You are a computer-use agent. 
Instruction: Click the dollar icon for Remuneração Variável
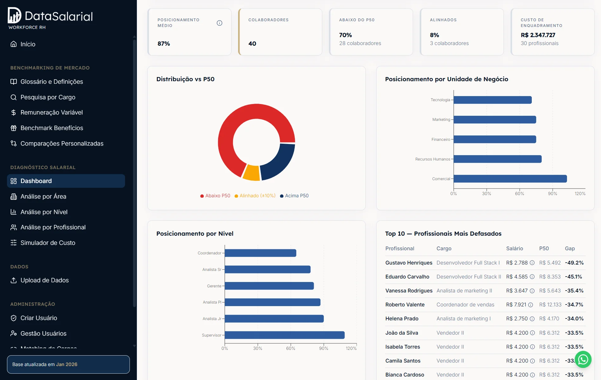pos(13,113)
